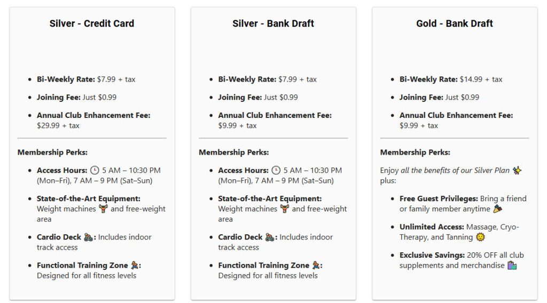Screen dimensions: 547x303
Task: Click the shopping bags emoji after merchandise
Action: (512, 265)
